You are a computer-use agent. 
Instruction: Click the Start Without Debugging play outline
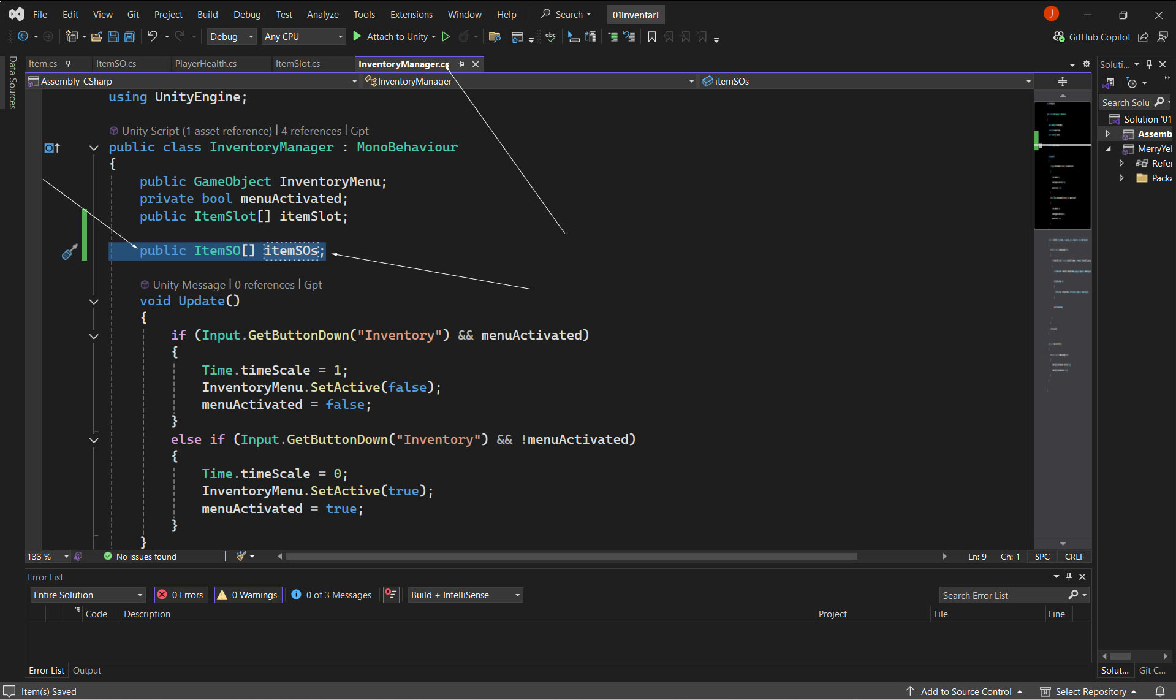(x=446, y=37)
